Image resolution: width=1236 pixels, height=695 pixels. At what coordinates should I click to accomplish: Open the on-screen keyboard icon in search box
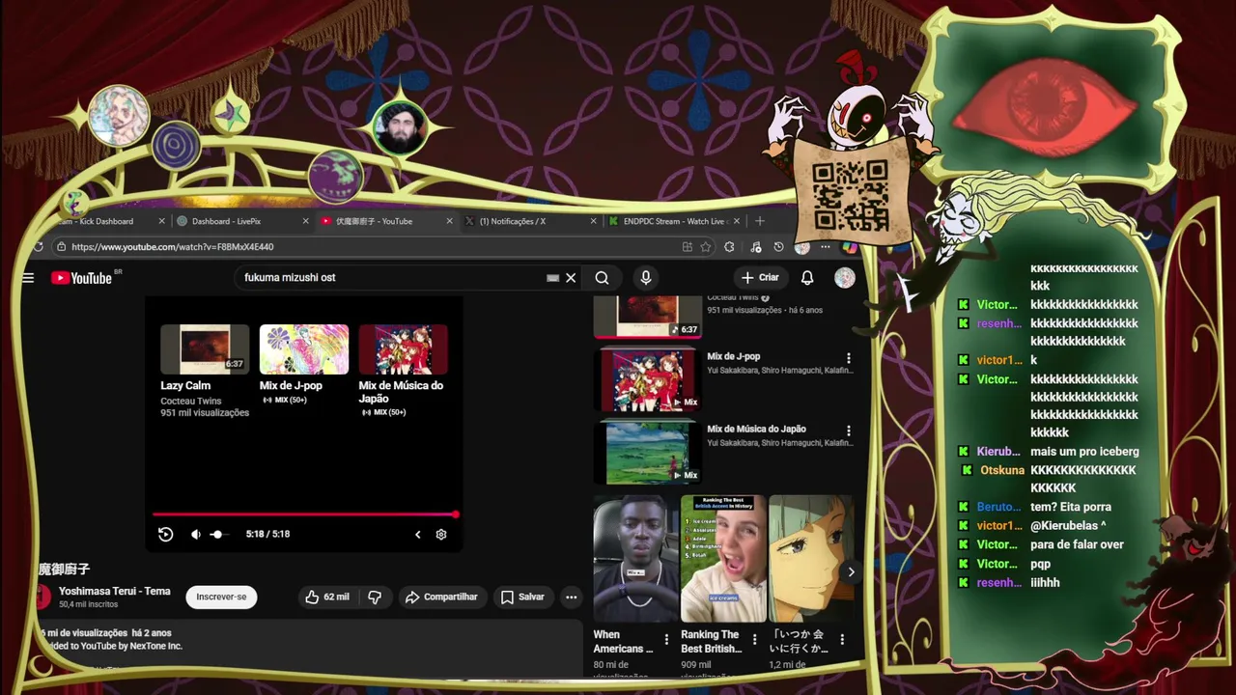point(552,278)
